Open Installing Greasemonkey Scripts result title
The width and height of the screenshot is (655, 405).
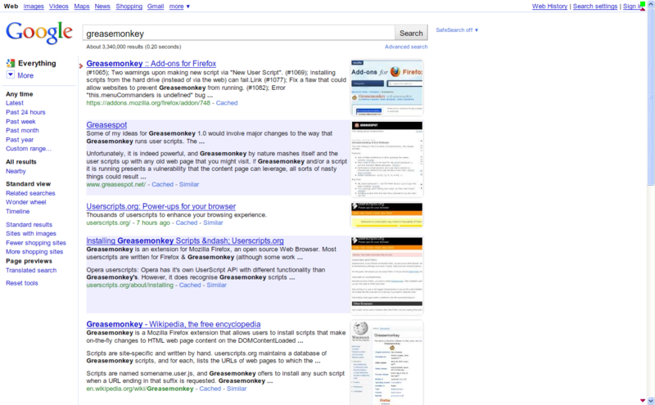pyautogui.click(x=185, y=241)
